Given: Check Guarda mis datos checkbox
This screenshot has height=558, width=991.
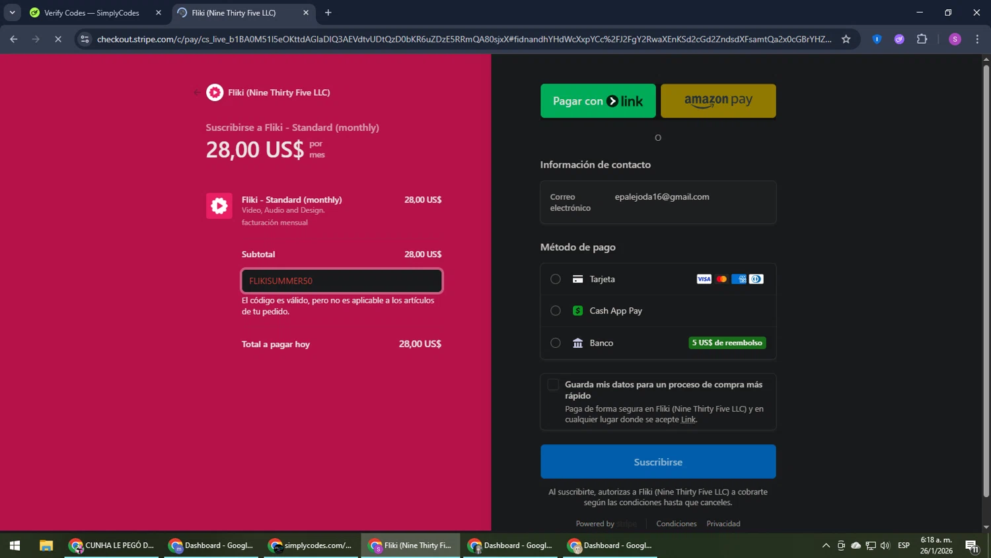Looking at the screenshot, I should coord(553,385).
